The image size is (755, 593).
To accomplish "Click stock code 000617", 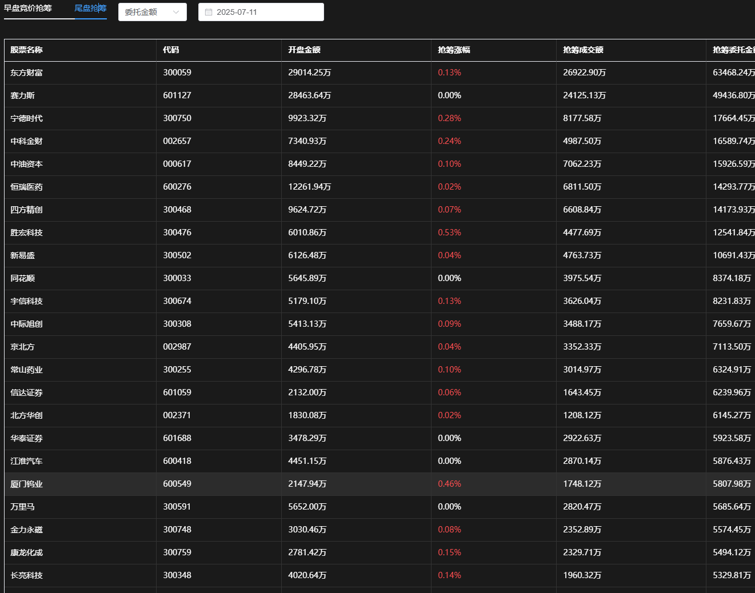I will (x=177, y=164).
